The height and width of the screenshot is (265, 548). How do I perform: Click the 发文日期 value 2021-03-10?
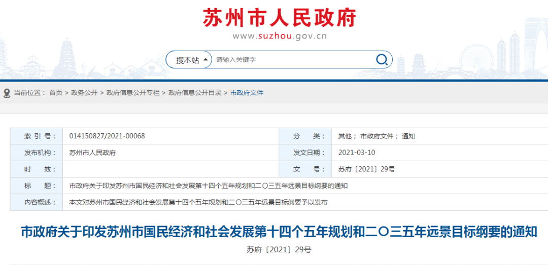(x=357, y=153)
